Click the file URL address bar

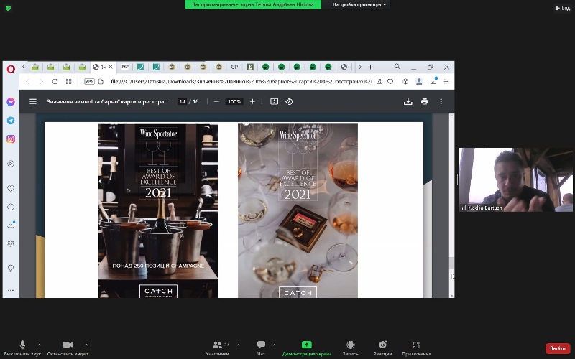click(x=241, y=81)
